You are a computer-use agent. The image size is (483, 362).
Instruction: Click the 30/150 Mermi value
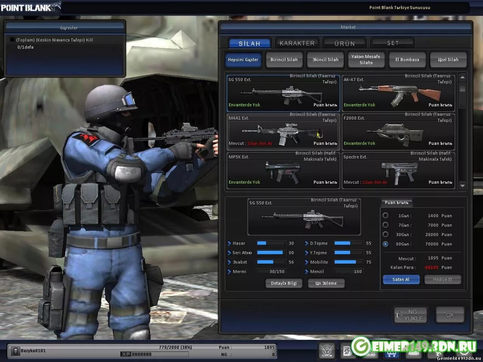click(x=277, y=271)
